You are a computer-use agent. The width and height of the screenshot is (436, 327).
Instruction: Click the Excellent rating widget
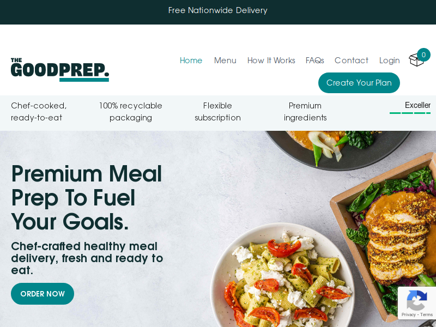[410, 108]
